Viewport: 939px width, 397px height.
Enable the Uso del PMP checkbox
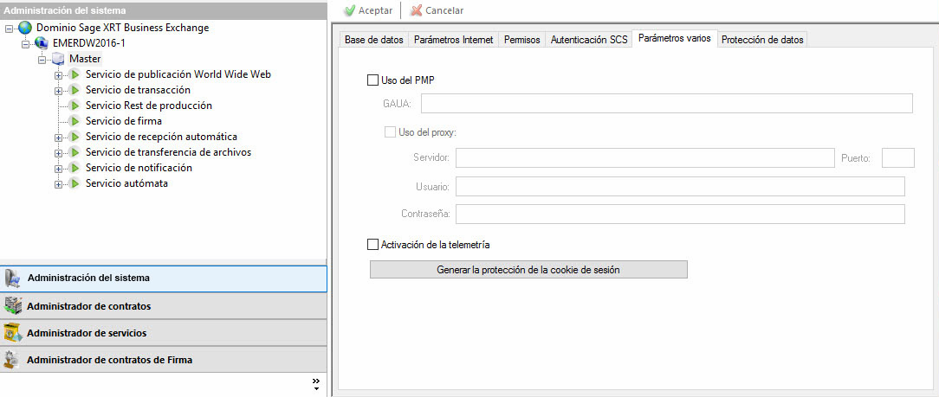click(x=373, y=80)
